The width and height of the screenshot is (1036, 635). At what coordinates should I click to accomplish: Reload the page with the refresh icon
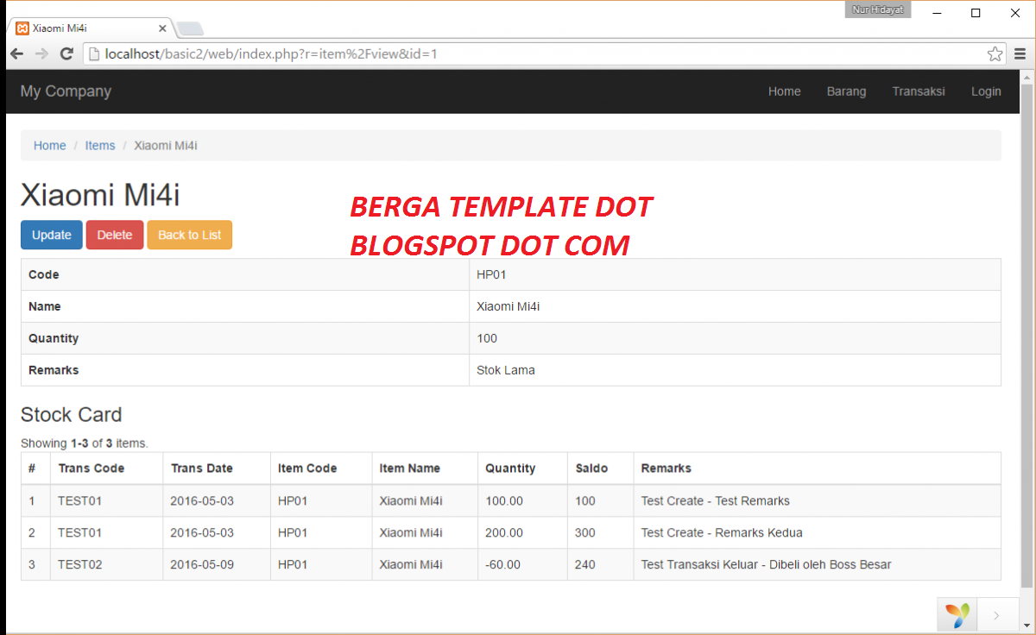tap(66, 53)
